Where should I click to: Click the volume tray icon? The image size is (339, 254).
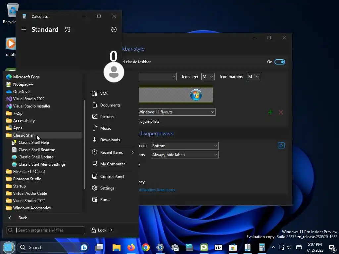pyautogui.click(x=289, y=247)
